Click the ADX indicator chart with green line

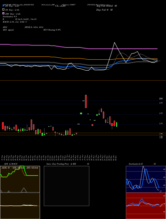coord(20,179)
